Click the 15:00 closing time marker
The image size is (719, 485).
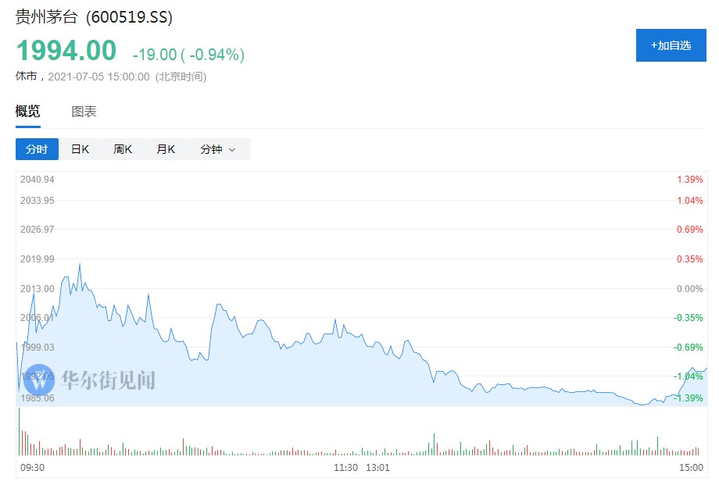(x=691, y=468)
